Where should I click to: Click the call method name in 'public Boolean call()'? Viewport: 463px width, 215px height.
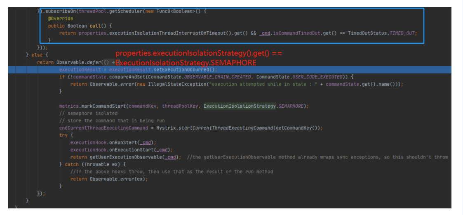pos(95,26)
